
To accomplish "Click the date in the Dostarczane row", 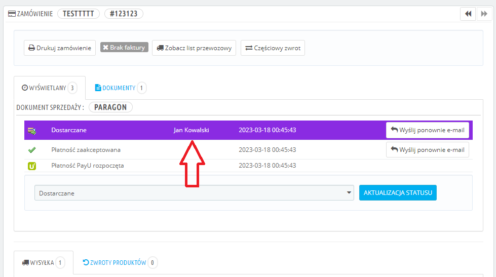I will coord(268,130).
